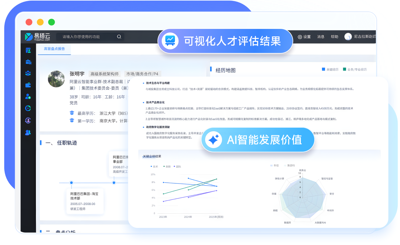Click the AI智能发展价值 button
Viewport: 400px width, 245px height.
pos(258,140)
